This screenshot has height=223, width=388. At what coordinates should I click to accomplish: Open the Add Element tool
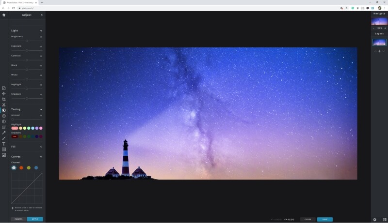tap(4, 149)
